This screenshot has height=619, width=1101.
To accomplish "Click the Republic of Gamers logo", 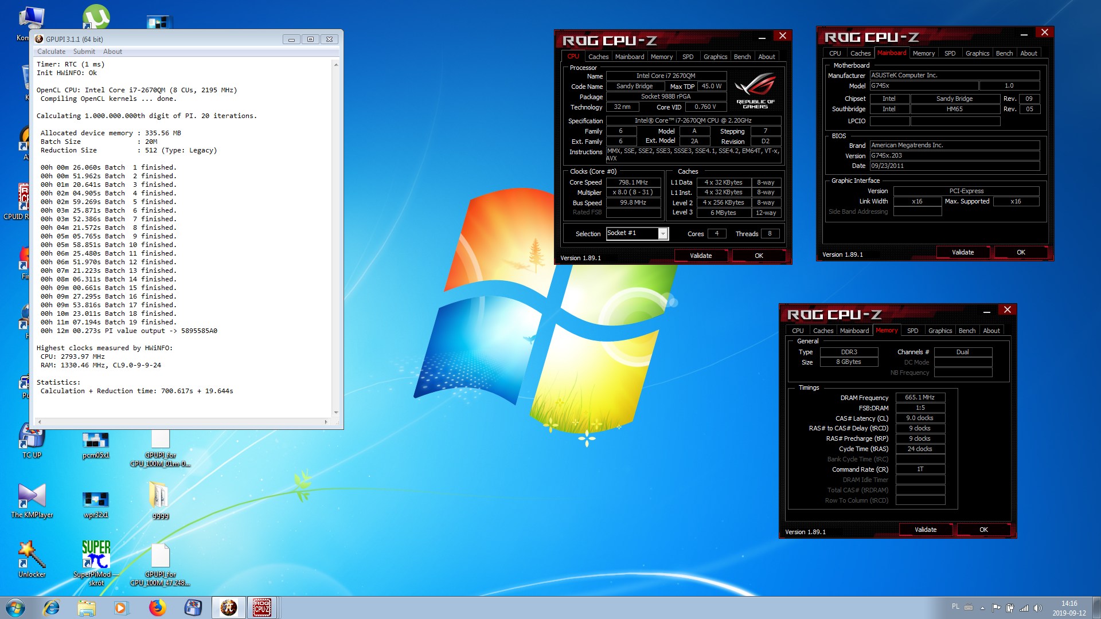I will [x=755, y=91].
